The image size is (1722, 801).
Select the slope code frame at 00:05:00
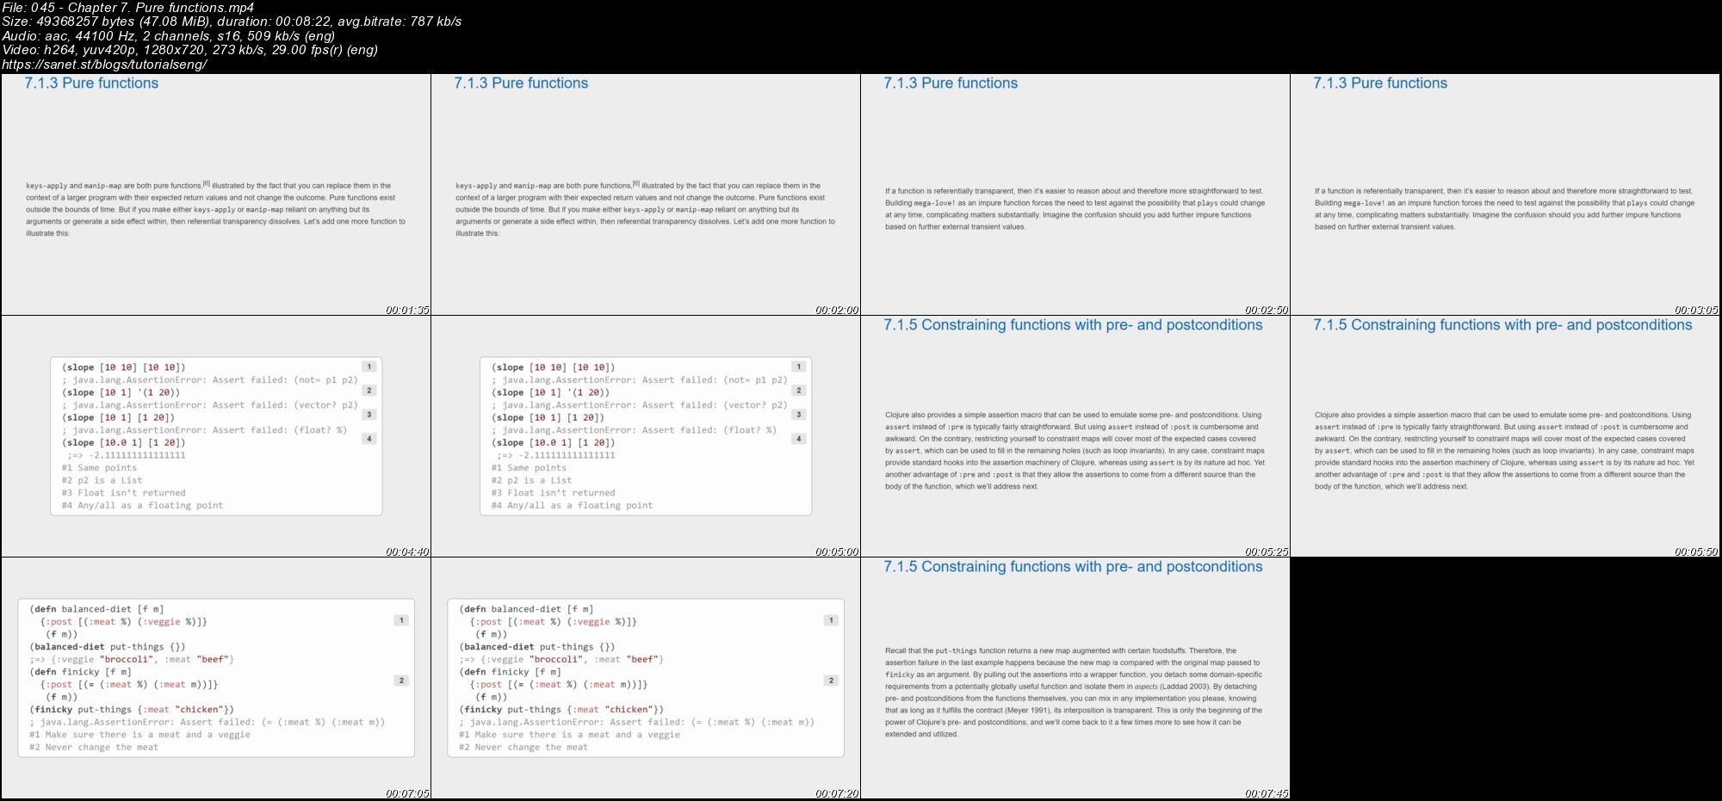click(646, 436)
